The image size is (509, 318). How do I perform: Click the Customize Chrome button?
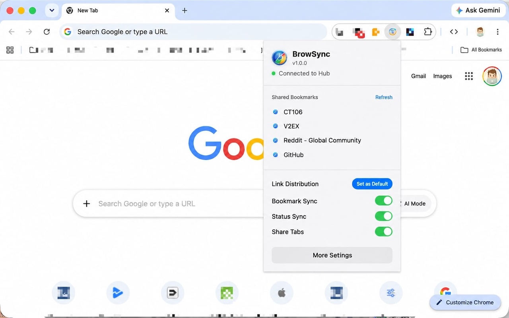[x=465, y=302]
